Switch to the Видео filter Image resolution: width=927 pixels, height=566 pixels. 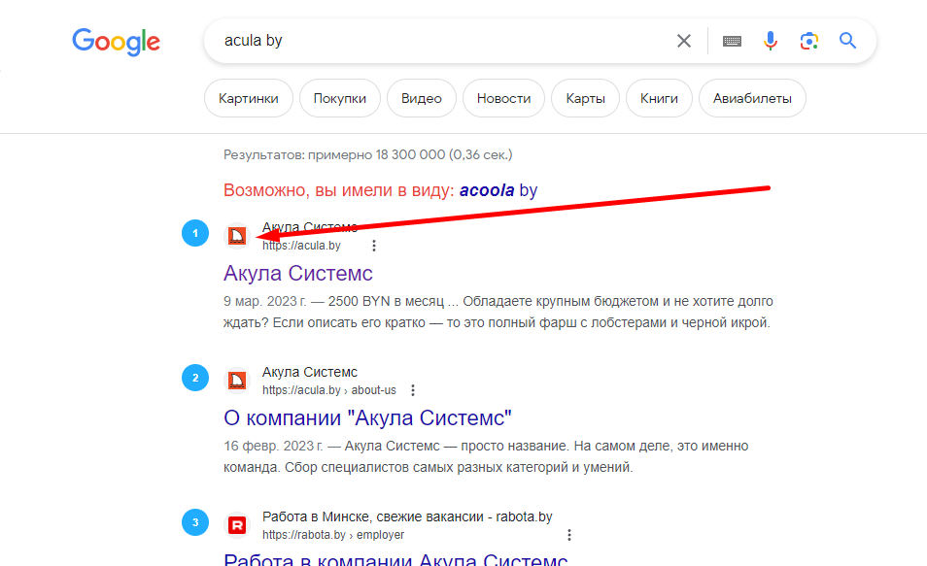(422, 98)
